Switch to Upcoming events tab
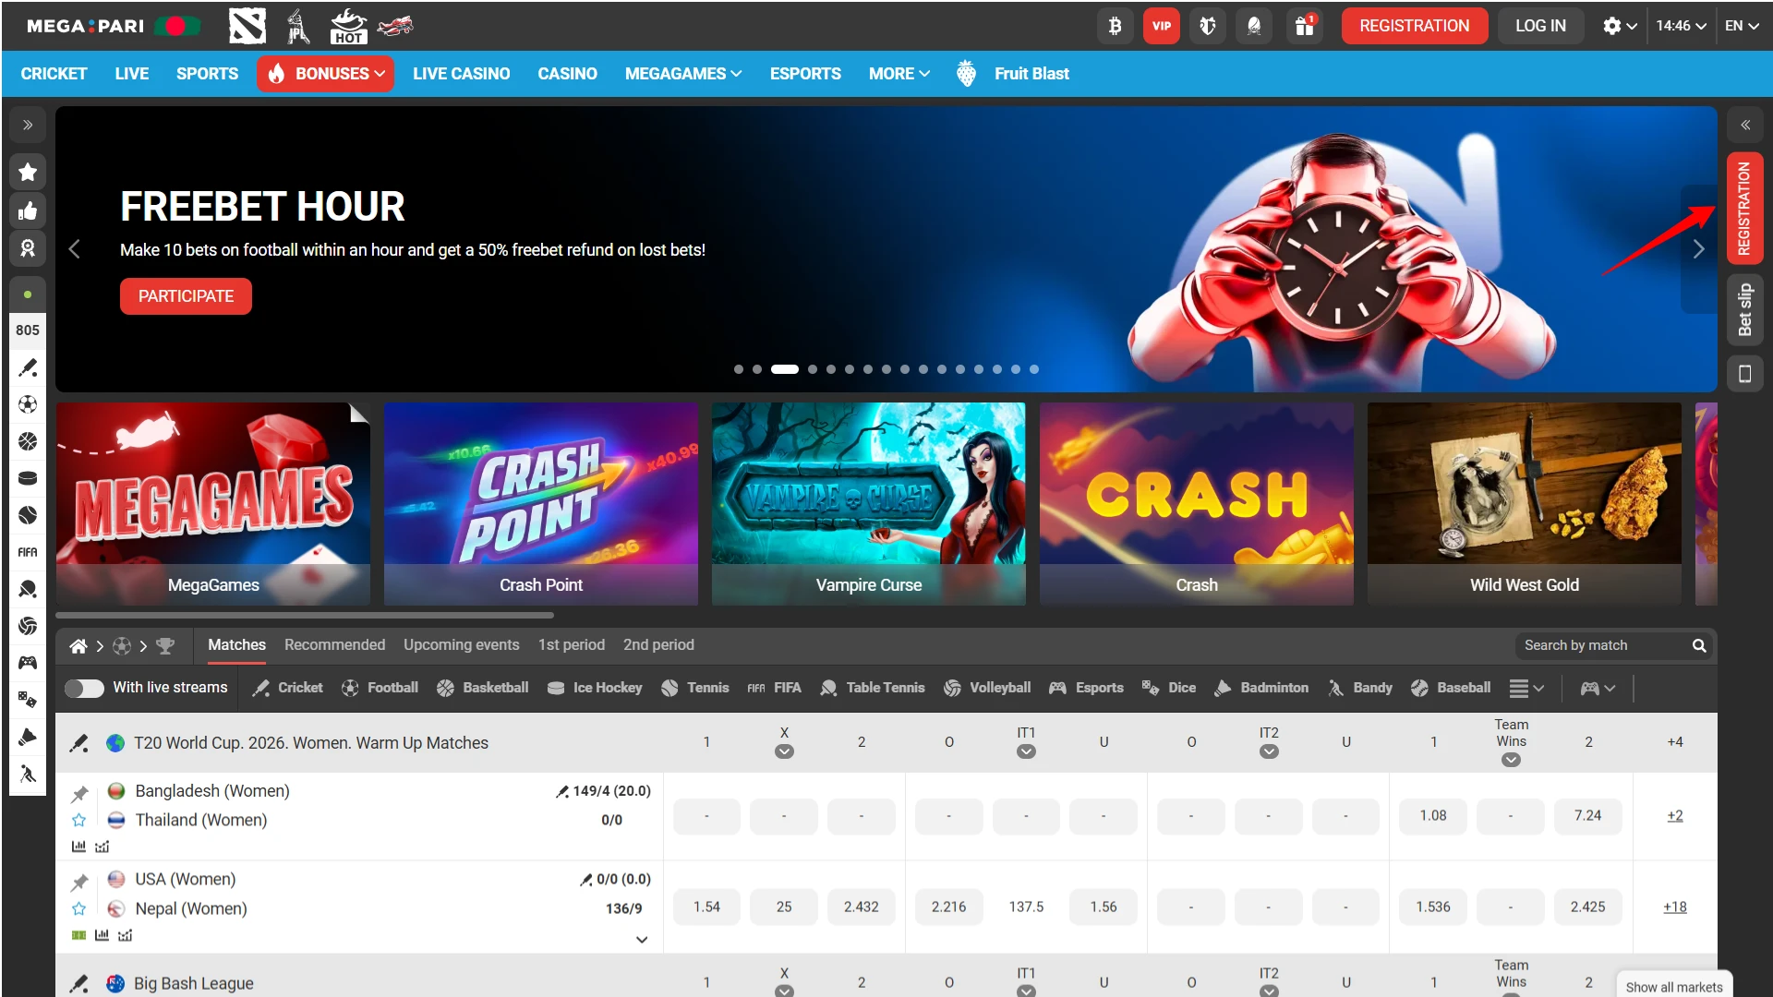 [461, 644]
